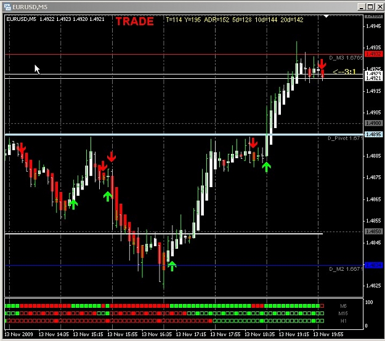Select the first red down arrow at chart start
The height and width of the screenshot is (341, 385).
click(x=22, y=148)
